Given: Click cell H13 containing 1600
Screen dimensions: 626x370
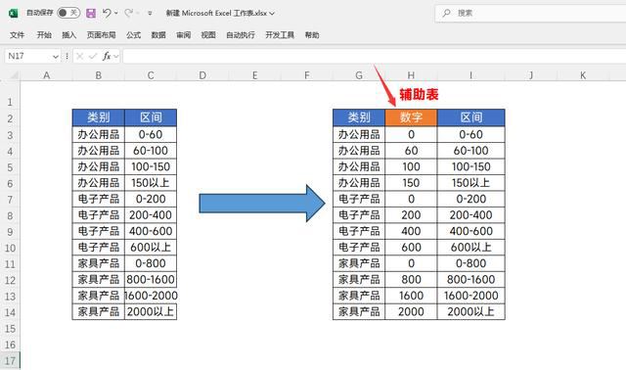Looking at the screenshot, I should point(411,296).
